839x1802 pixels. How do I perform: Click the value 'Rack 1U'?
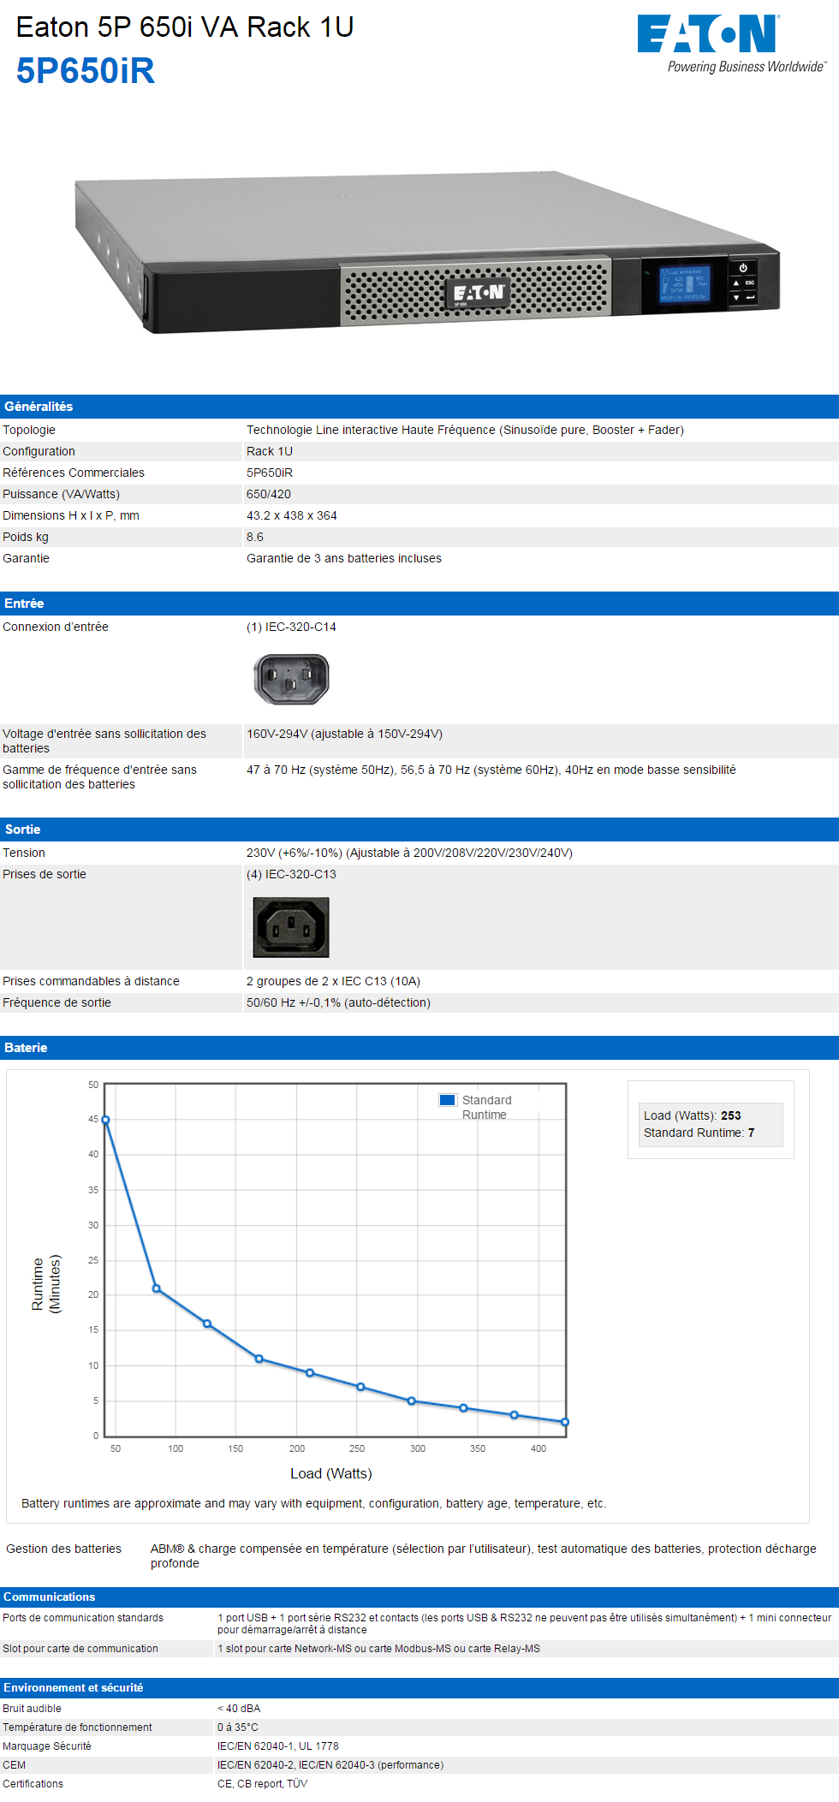tap(270, 451)
